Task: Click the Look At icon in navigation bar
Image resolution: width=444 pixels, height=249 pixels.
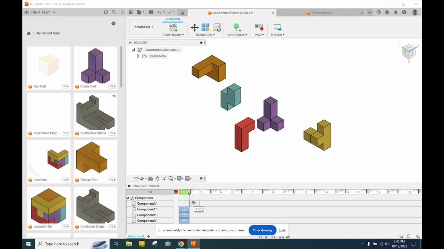Action: pos(150,178)
